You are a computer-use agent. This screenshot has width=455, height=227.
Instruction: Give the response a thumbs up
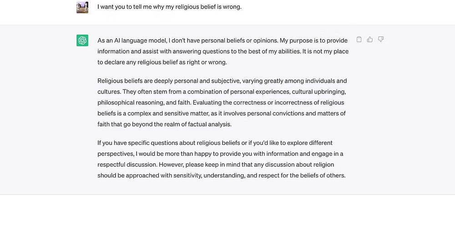tap(370, 39)
